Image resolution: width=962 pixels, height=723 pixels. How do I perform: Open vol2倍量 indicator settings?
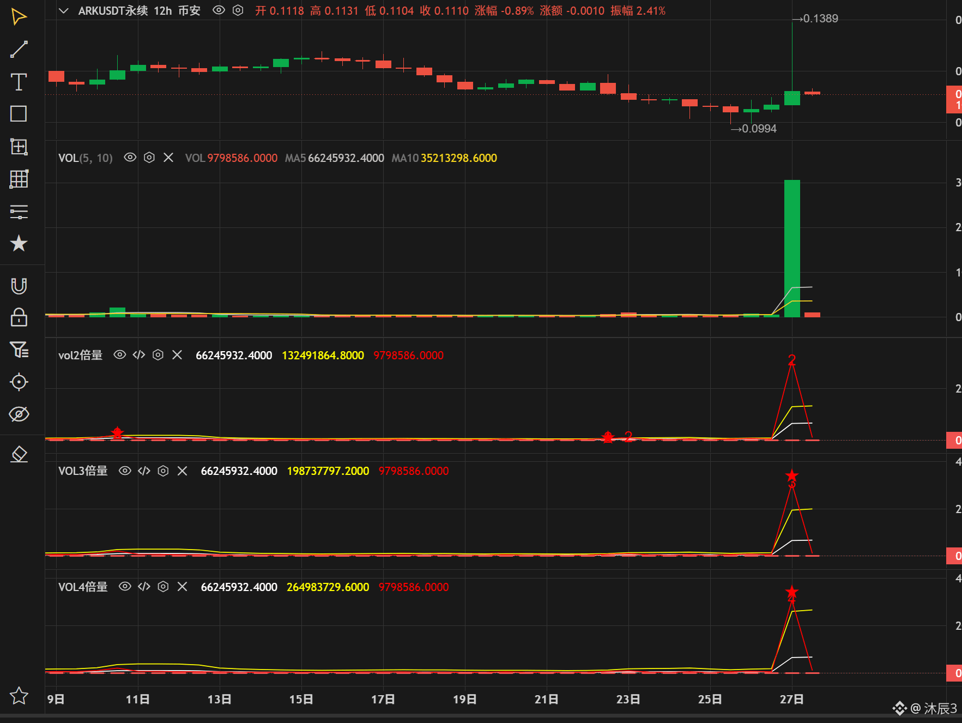pyautogui.click(x=158, y=355)
